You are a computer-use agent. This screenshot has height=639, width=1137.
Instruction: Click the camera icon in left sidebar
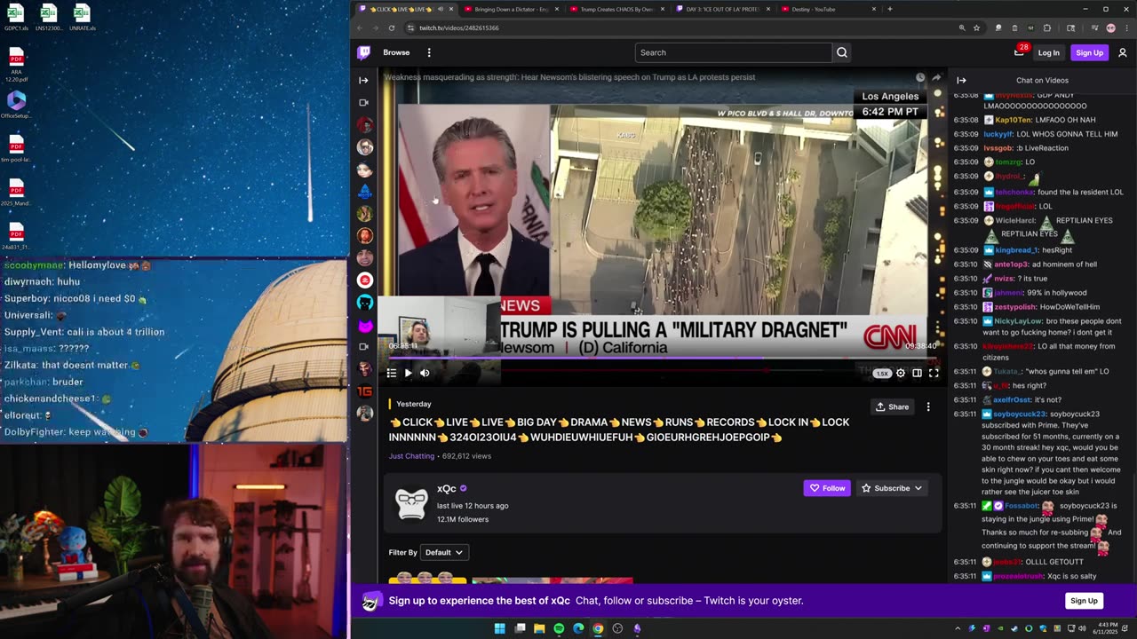point(363,102)
